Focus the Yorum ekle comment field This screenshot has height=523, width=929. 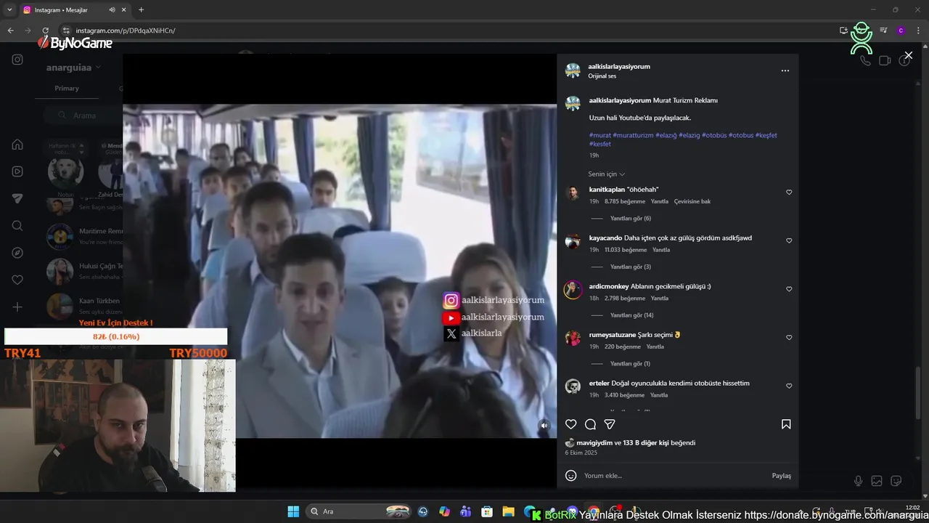pyautogui.click(x=675, y=476)
